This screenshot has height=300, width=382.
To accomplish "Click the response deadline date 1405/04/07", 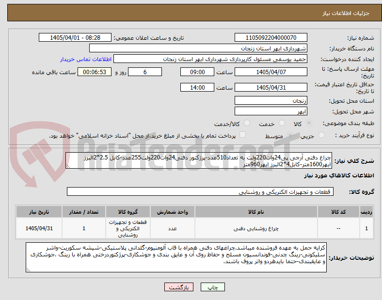I will pyautogui.click(x=271, y=72).
